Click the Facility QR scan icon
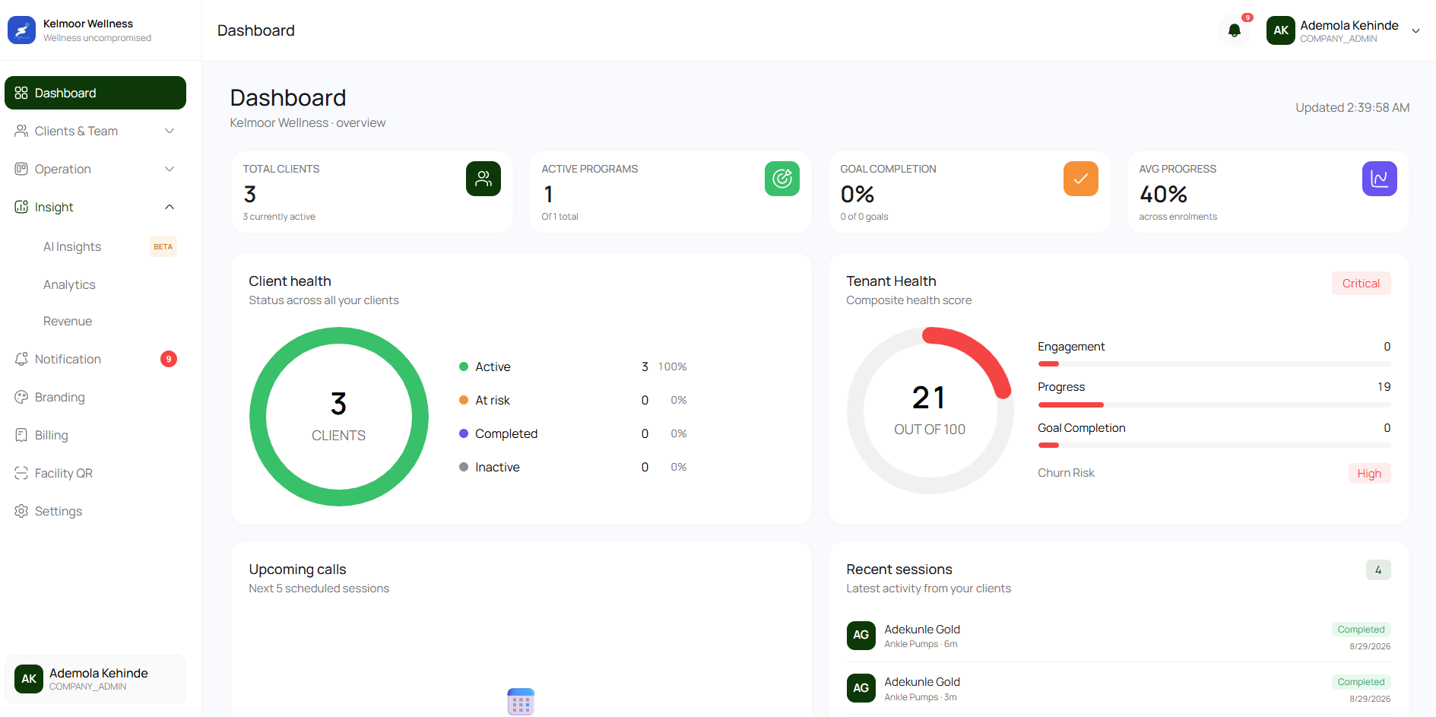The width and height of the screenshot is (1436, 717). click(x=21, y=473)
